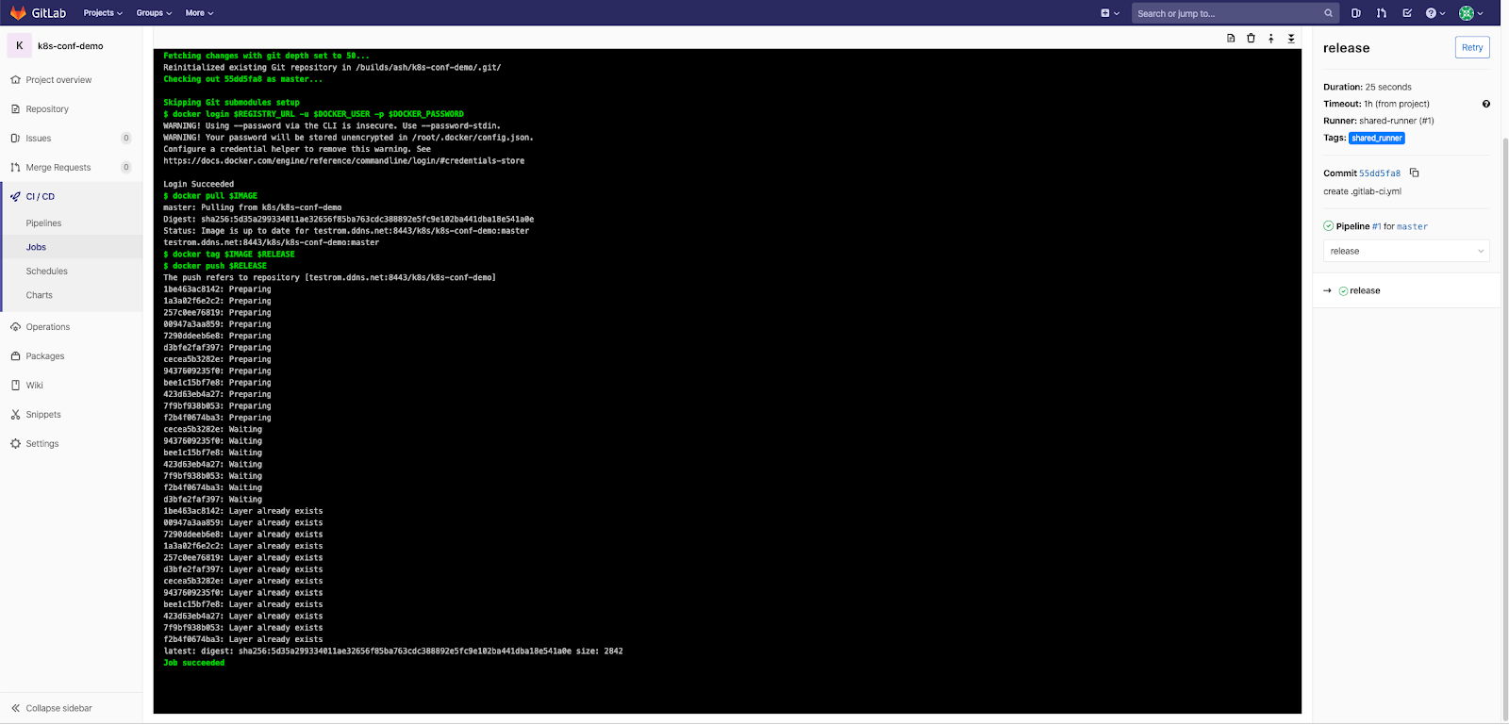Open the to-do list icon in header
The image size is (1509, 725).
(x=1407, y=13)
